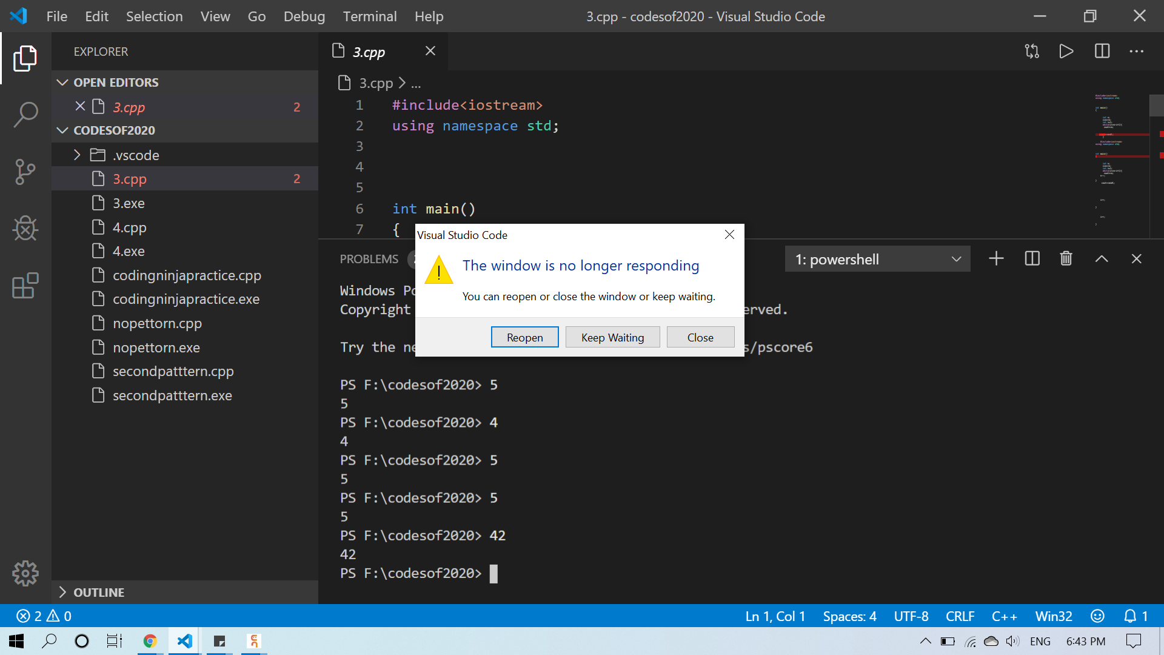Screen dimensions: 1164x655
Task: Open the Terminal menu
Action: click(x=369, y=16)
